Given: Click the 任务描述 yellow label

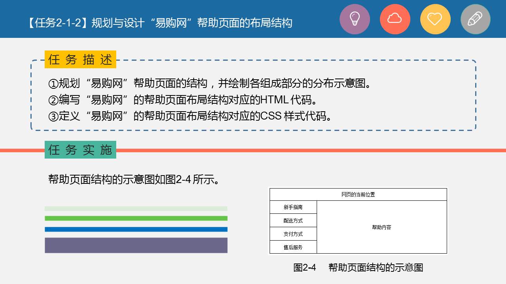Looking at the screenshot, I should (x=80, y=60).
